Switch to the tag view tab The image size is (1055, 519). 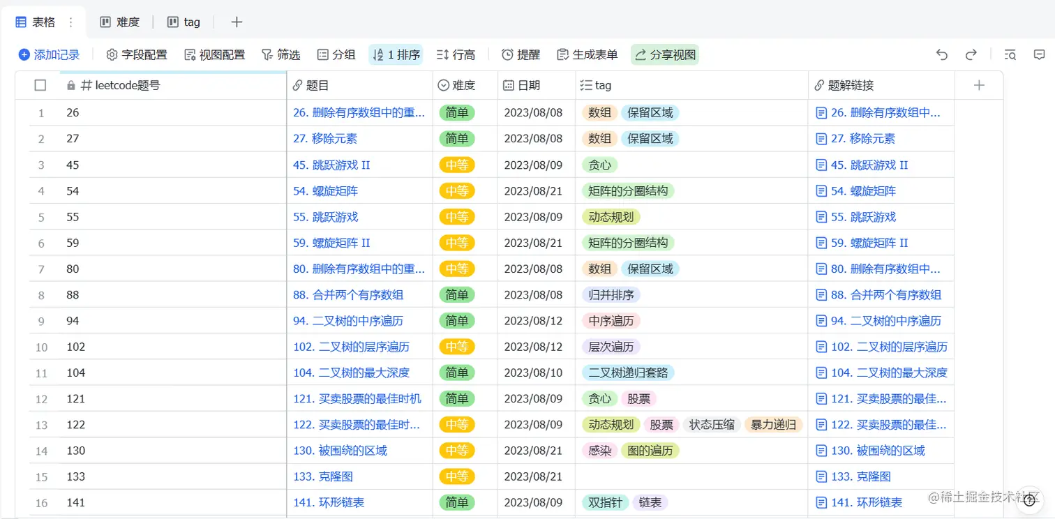click(x=184, y=22)
